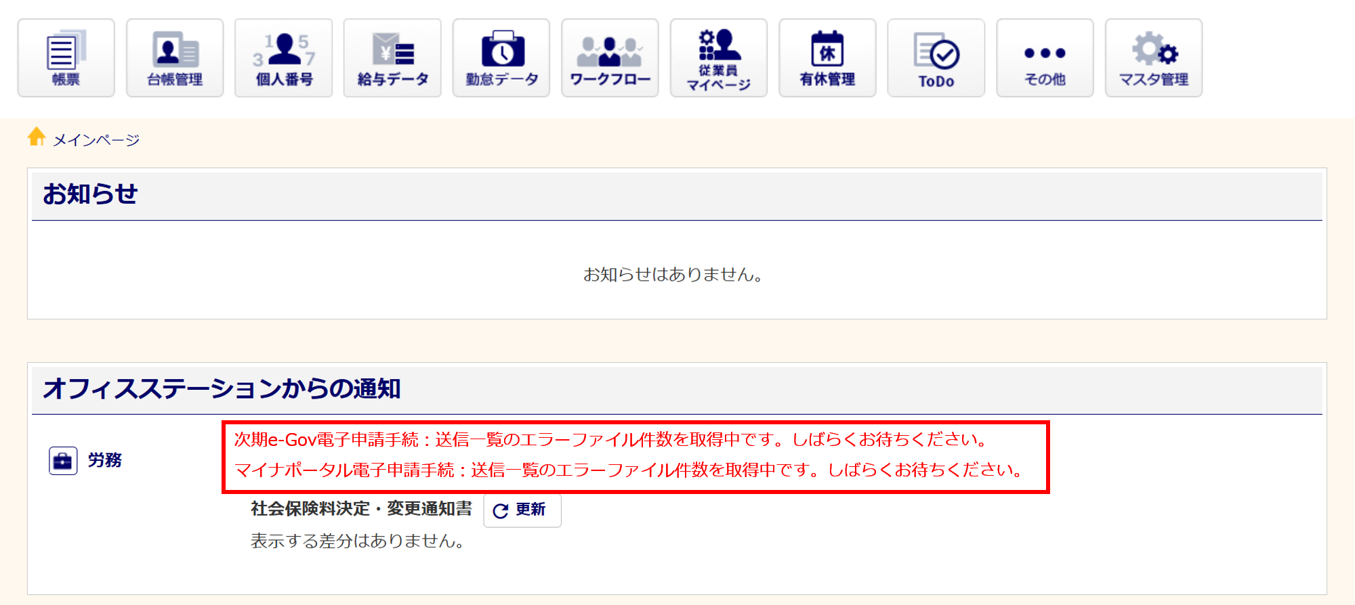The width and height of the screenshot is (1355, 605).
Task: Click the 労務 briefcase icon
Action: pyautogui.click(x=63, y=461)
